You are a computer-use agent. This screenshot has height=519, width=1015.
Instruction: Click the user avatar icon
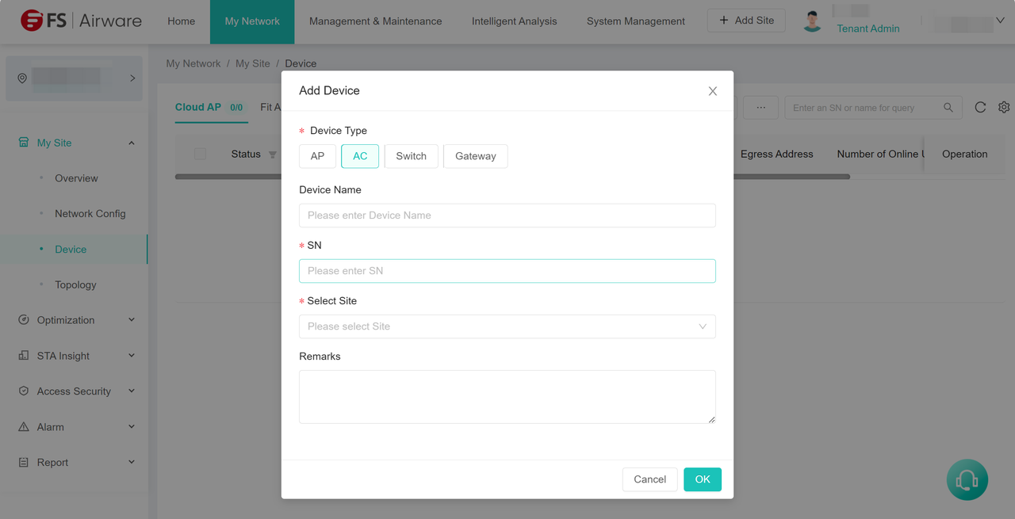point(812,21)
